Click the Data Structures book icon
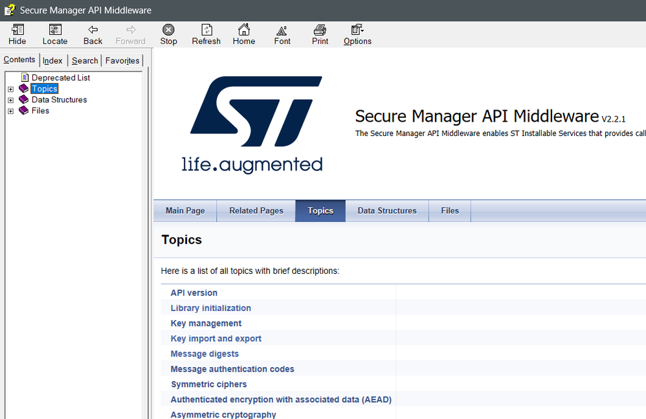This screenshot has height=419, width=646. (24, 100)
